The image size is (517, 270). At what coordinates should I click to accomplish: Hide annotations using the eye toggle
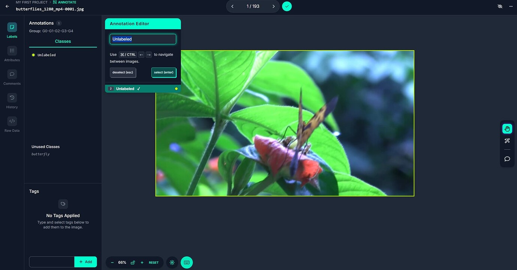[x=500, y=6]
